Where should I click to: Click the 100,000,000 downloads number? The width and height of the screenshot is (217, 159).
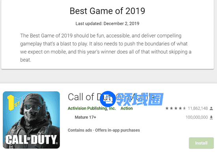coord(196,117)
